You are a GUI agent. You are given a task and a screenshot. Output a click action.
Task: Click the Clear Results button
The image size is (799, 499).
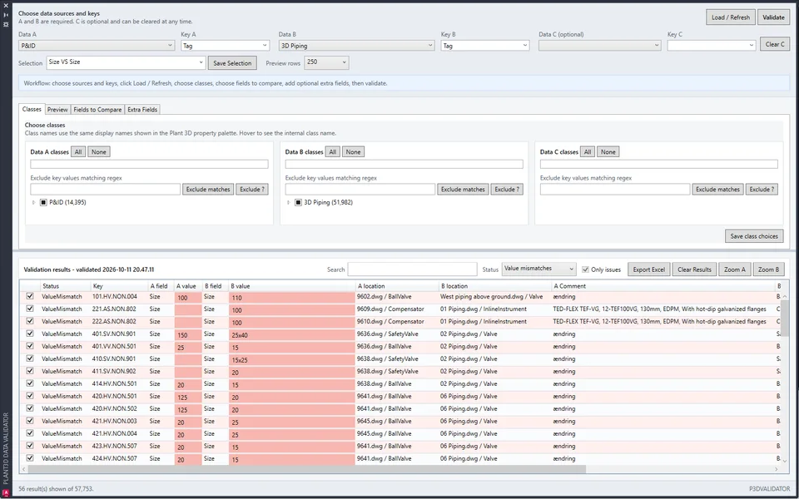coord(694,269)
